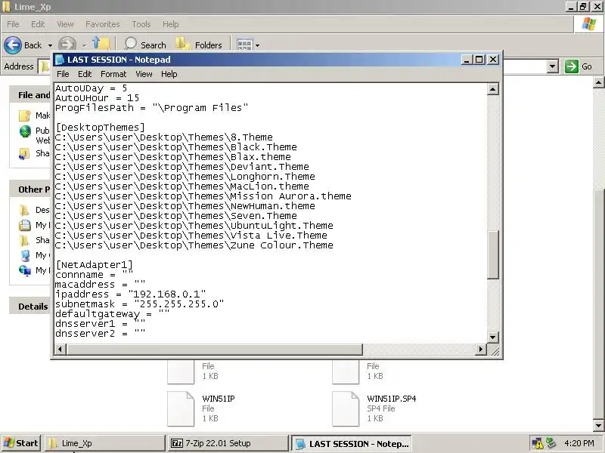605x453 pixels.
Task: Expand the Address bar dropdown
Action: tap(553, 66)
